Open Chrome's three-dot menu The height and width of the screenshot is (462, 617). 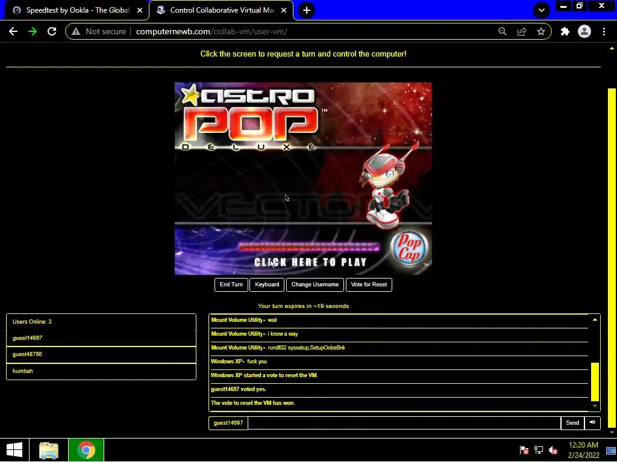604,31
